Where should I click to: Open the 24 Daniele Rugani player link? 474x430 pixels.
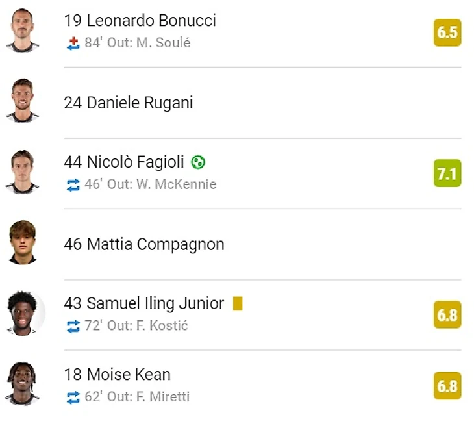coord(128,103)
